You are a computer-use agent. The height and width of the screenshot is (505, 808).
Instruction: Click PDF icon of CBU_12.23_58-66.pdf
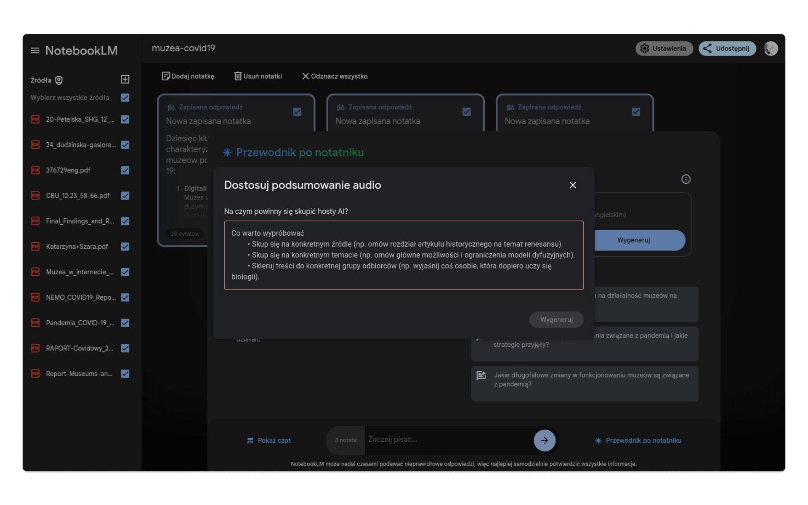(x=35, y=196)
